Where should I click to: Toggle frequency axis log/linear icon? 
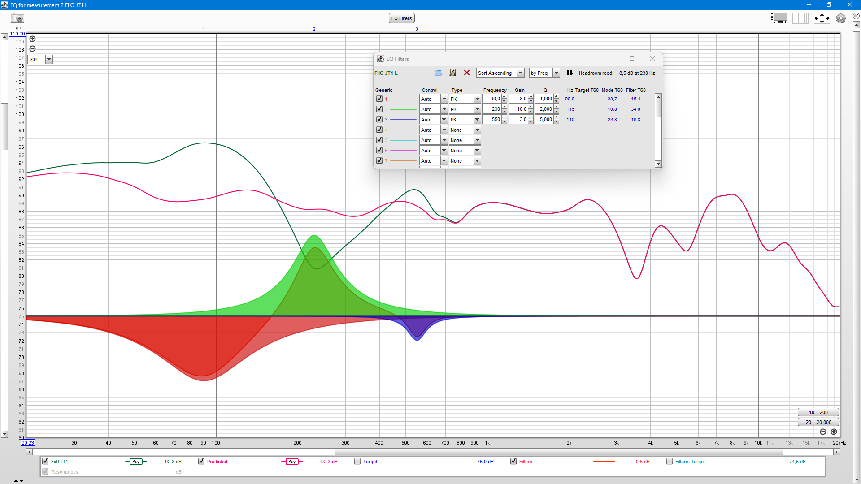pos(800,18)
